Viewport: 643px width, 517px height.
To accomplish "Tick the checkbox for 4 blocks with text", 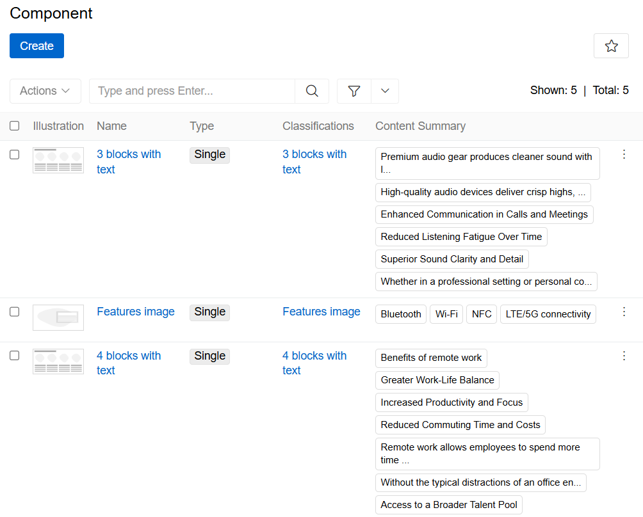I will coord(15,356).
